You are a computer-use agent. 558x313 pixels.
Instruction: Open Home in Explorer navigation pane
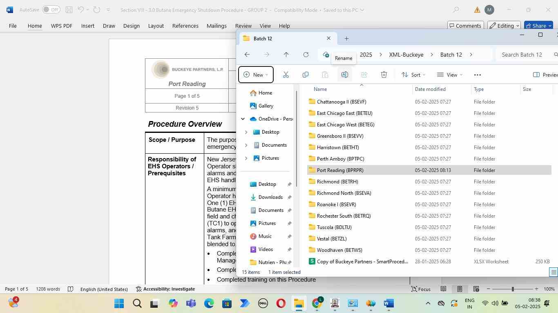[265, 93]
